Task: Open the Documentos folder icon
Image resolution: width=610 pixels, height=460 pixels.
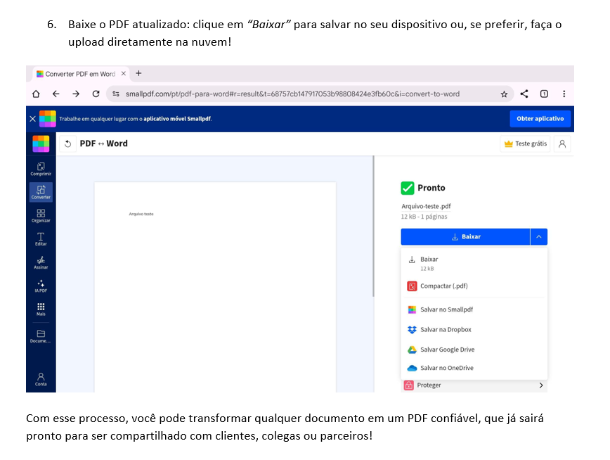Action: click(x=41, y=335)
